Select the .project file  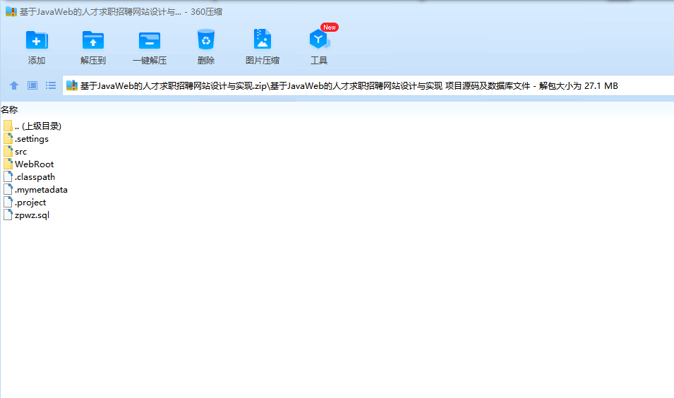click(25, 202)
